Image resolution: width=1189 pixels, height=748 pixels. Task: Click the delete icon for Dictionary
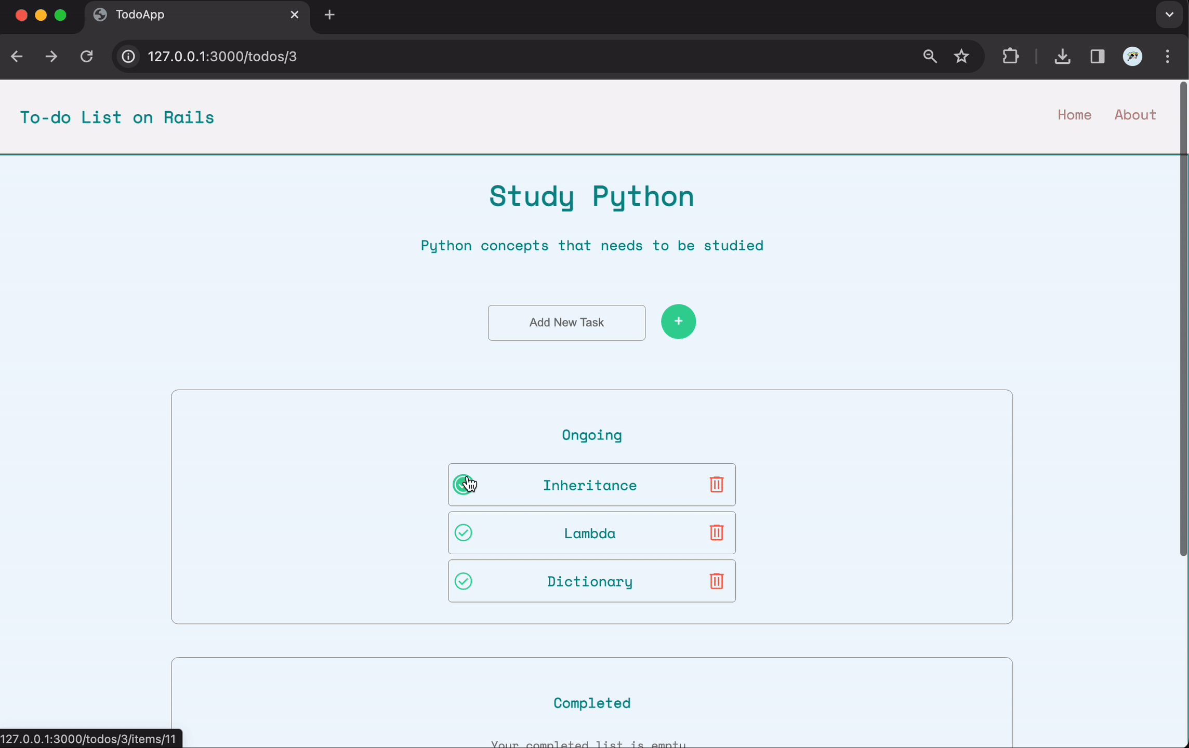point(717,581)
